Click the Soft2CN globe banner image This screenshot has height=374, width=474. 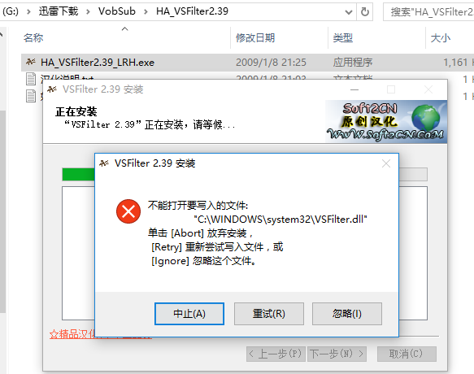[386, 121]
